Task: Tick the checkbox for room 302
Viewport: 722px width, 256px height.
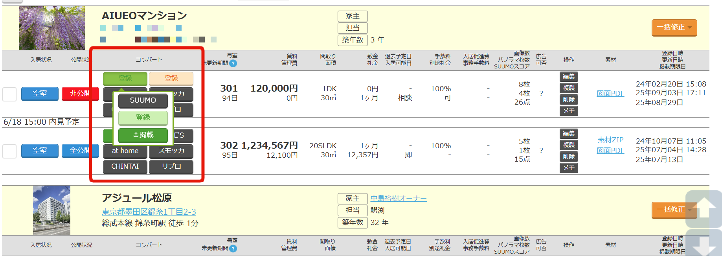Action: tap(9, 151)
